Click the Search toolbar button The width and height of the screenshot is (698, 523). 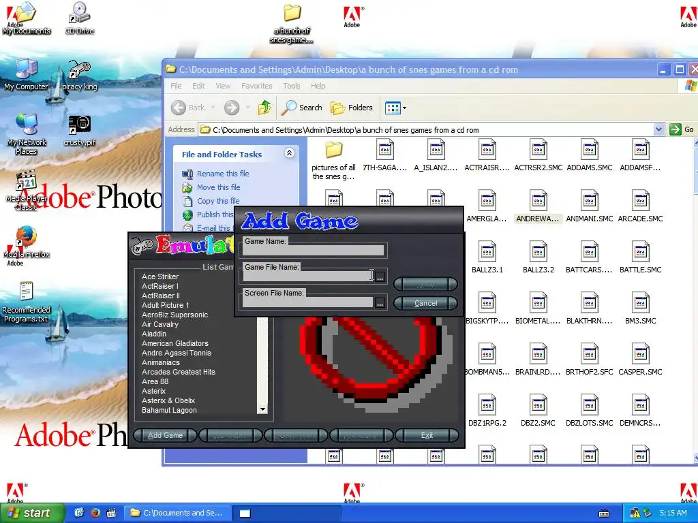302,108
